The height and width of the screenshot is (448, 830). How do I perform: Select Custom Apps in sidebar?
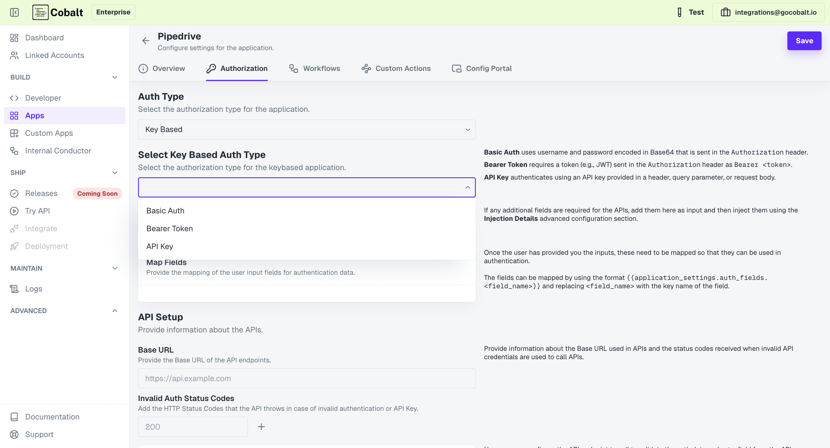[49, 133]
